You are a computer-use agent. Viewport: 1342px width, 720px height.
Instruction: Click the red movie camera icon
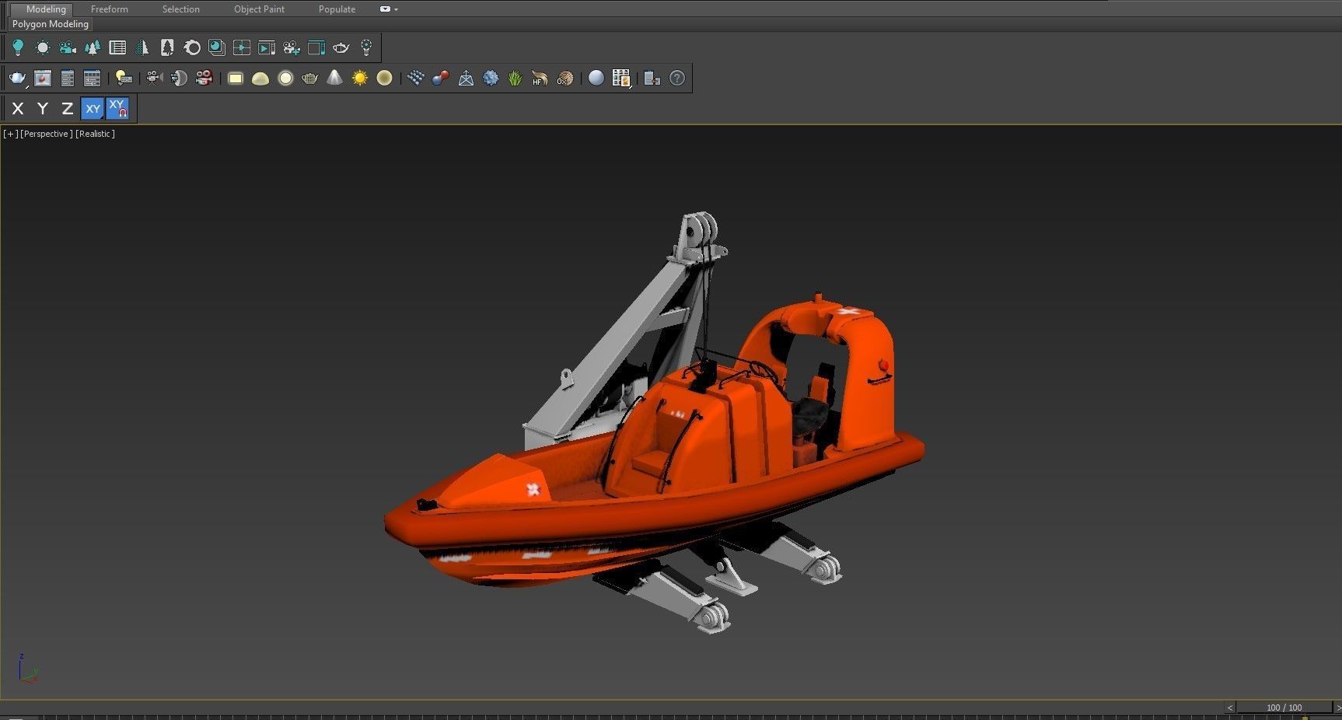click(x=204, y=78)
